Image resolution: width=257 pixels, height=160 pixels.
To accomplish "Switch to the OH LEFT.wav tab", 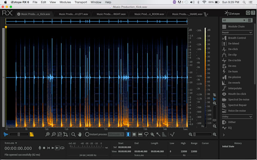I will pos(73,14).
